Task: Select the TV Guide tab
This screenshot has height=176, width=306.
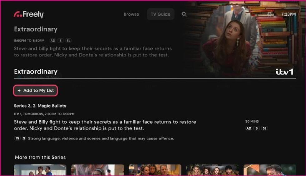Action: point(160,14)
